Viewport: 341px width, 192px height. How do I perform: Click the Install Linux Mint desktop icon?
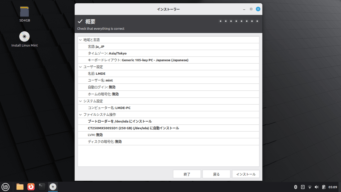[25, 37]
